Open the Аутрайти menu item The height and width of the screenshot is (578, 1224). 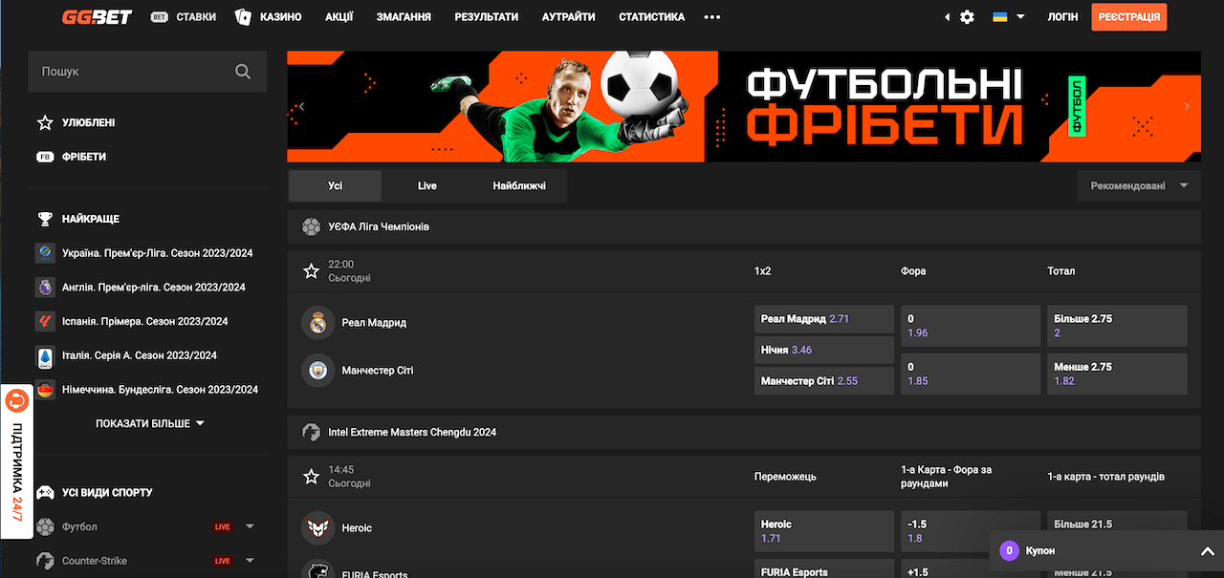[x=569, y=17]
